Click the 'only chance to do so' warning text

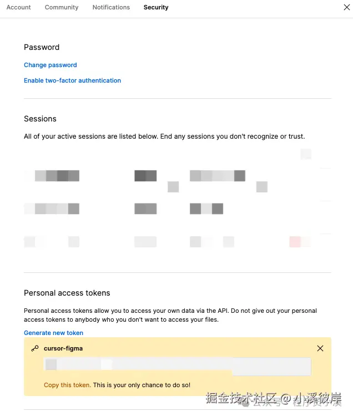pyautogui.click(x=142, y=385)
